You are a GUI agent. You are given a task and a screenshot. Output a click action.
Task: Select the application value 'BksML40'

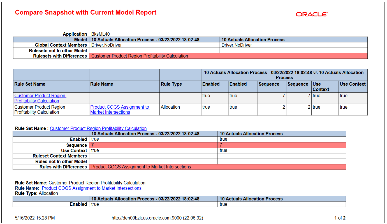pyautogui.click(x=101, y=34)
